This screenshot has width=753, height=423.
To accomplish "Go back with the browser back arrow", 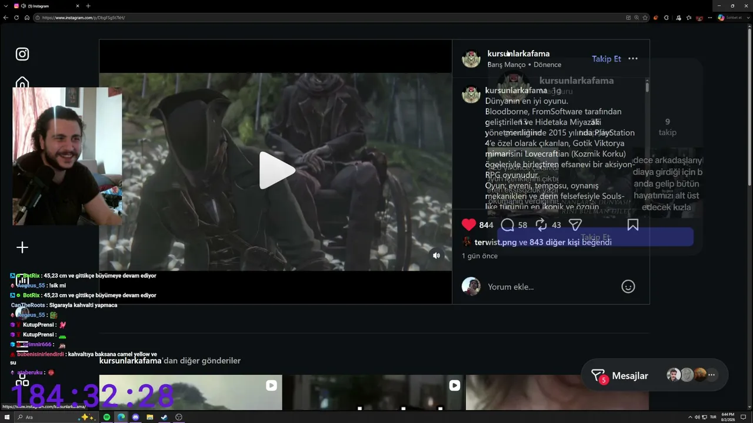I will (6, 18).
